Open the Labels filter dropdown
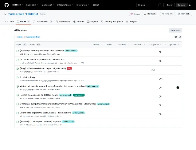The width and height of the screenshot is (196, 150). point(110,45)
